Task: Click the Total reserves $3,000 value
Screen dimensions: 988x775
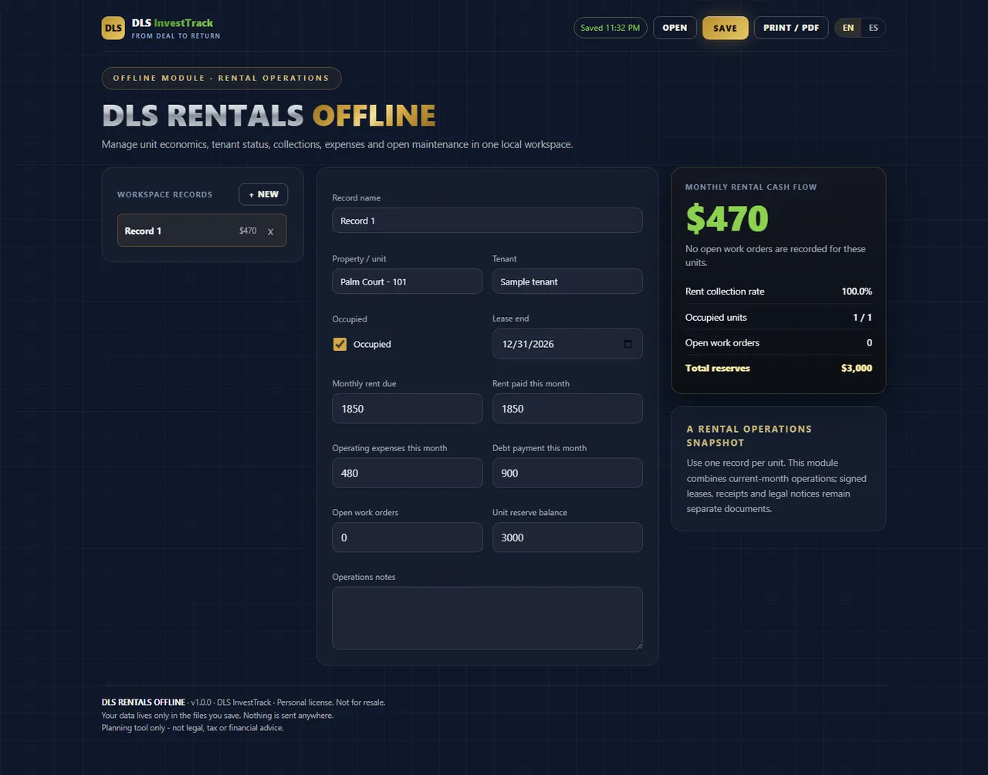Action: 857,368
